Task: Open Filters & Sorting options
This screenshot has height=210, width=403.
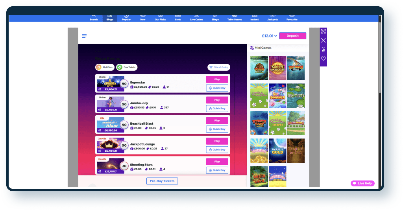Action: (219, 67)
